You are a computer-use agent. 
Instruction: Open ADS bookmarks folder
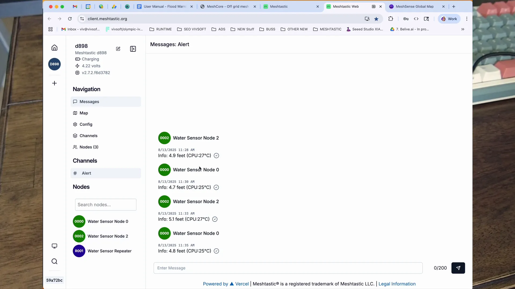click(x=218, y=29)
